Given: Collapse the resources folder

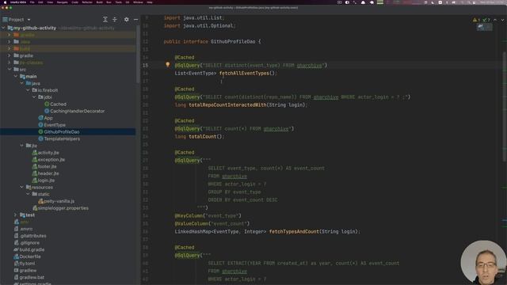Looking at the screenshot, I should 21,188.
